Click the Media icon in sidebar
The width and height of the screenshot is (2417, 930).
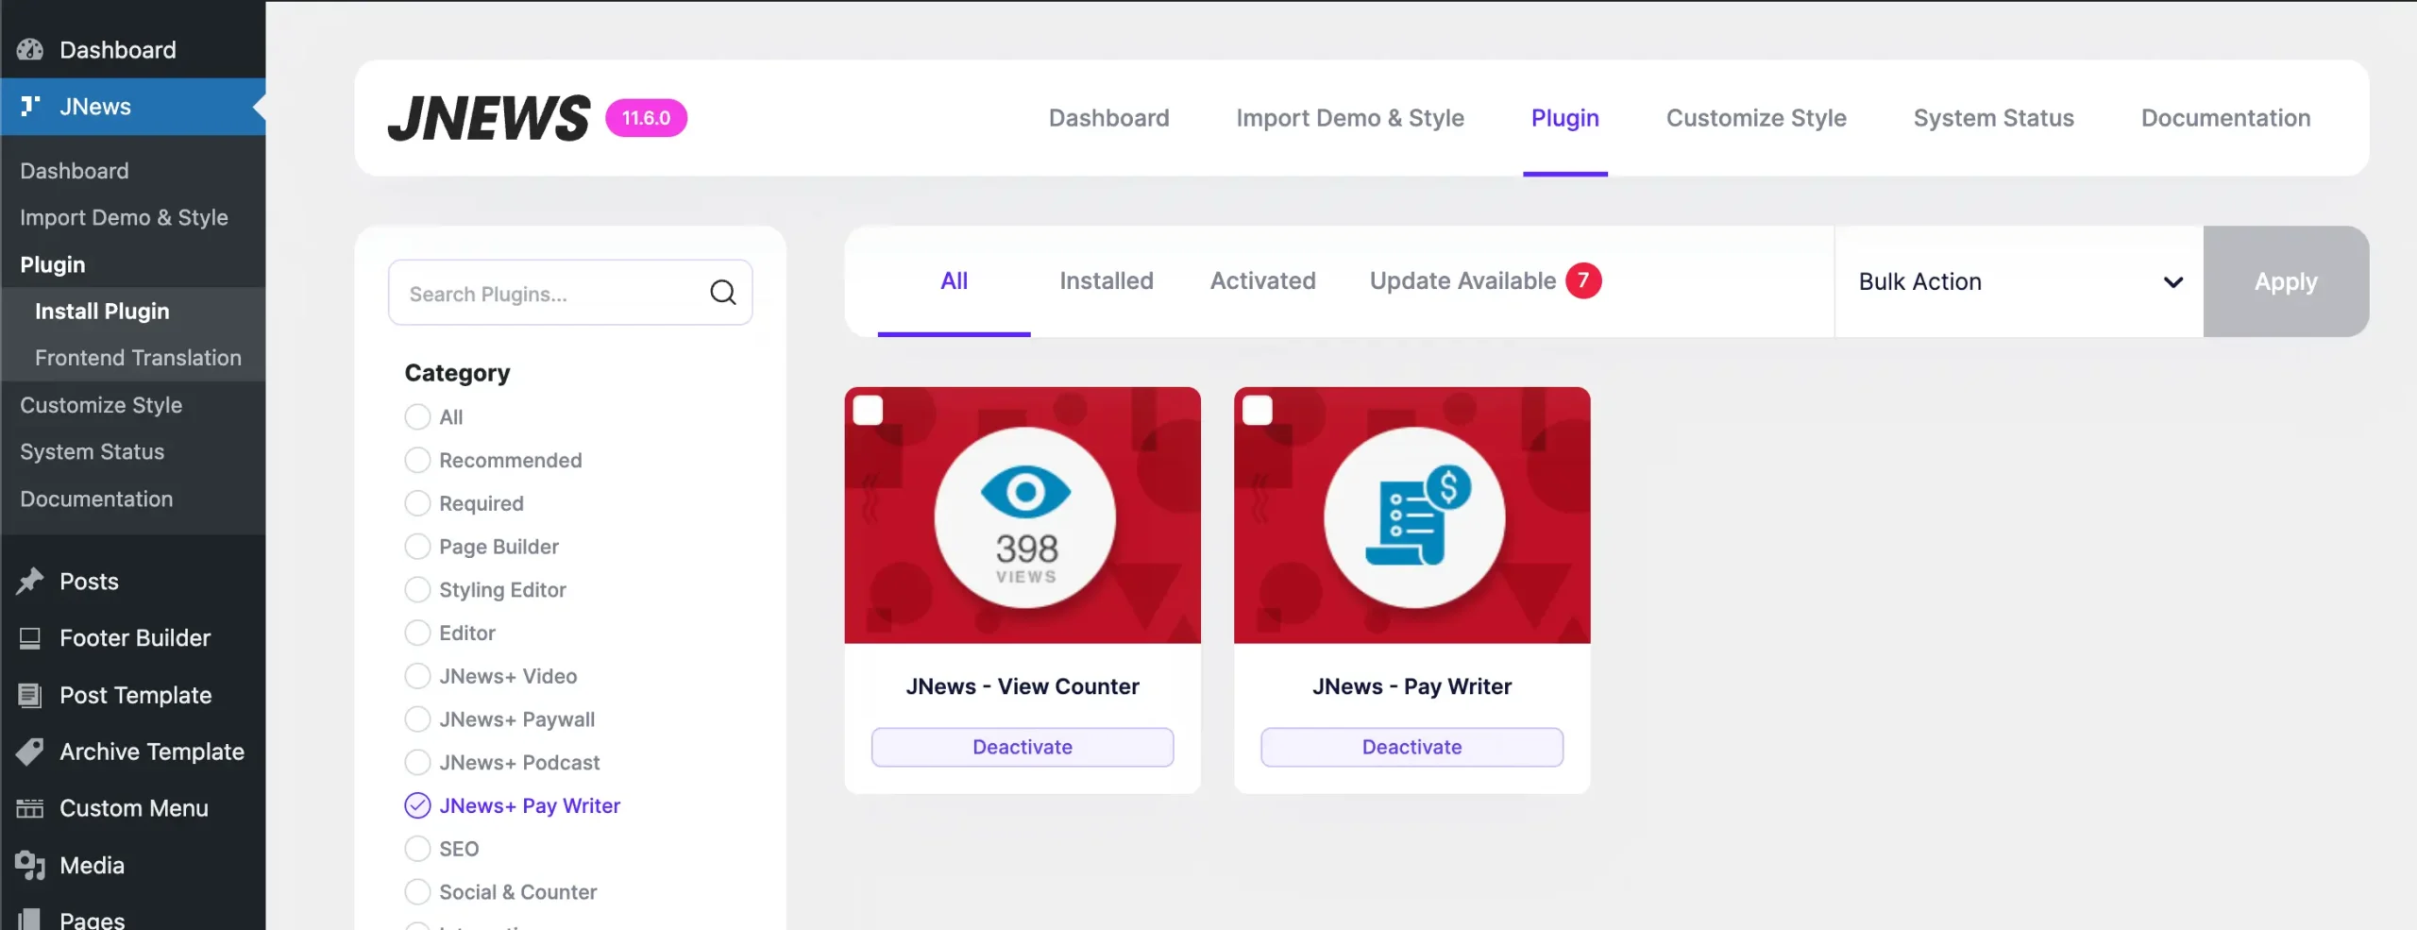tap(30, 866)
